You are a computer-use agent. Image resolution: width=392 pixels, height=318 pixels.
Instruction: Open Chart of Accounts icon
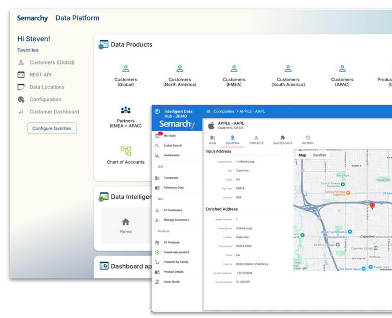click(x=125, y=151)
